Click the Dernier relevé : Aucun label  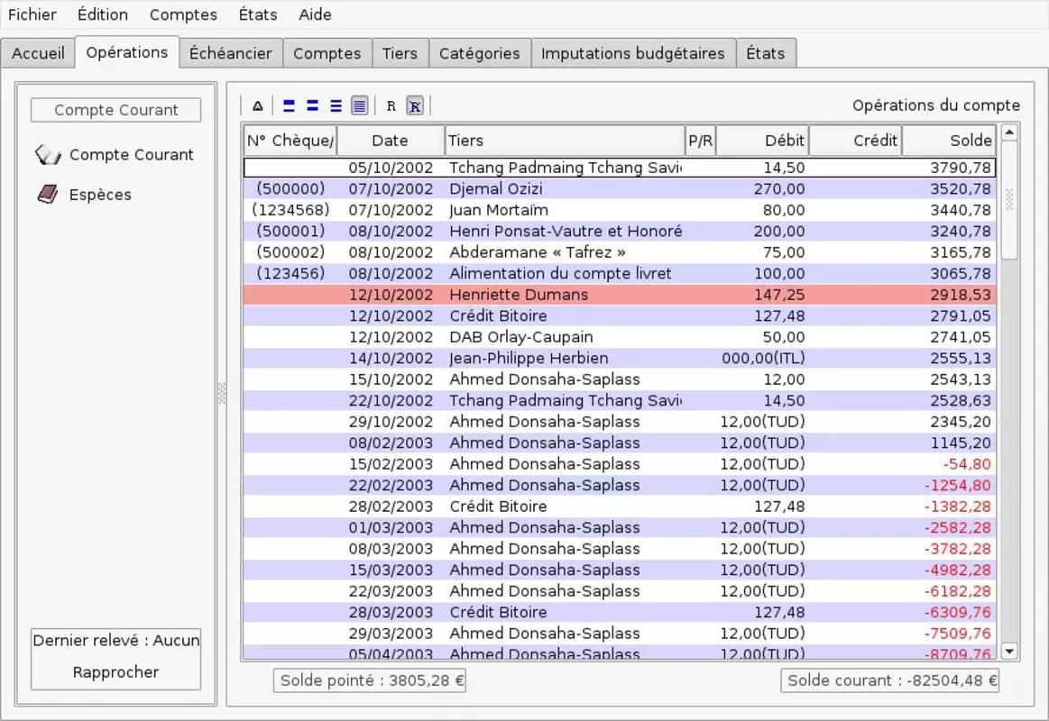pos(115,641)
